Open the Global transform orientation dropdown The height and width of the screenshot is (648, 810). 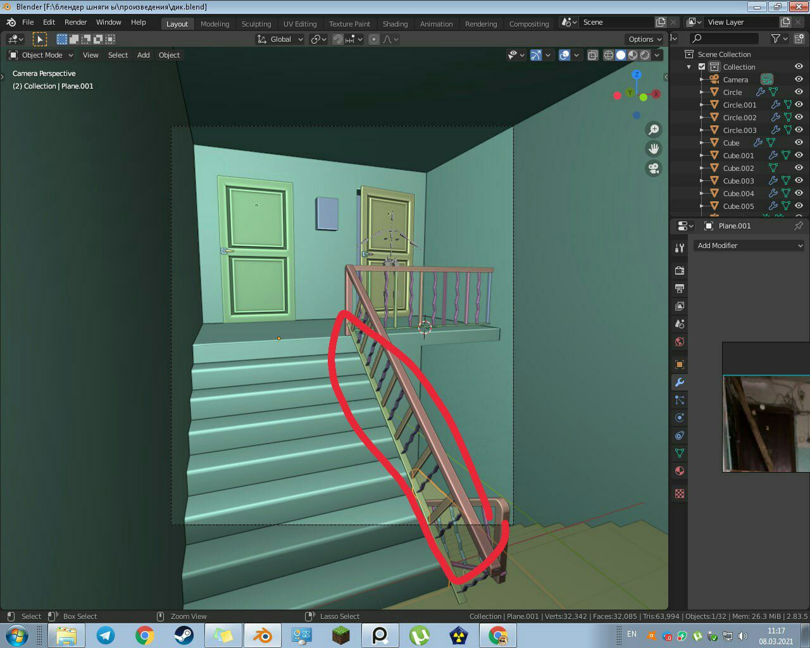[x=280, y=39]
